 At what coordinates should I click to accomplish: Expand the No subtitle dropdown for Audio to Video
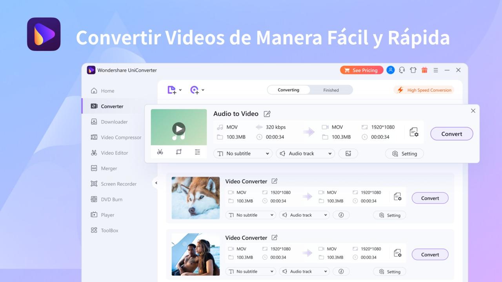click(243, 154)
